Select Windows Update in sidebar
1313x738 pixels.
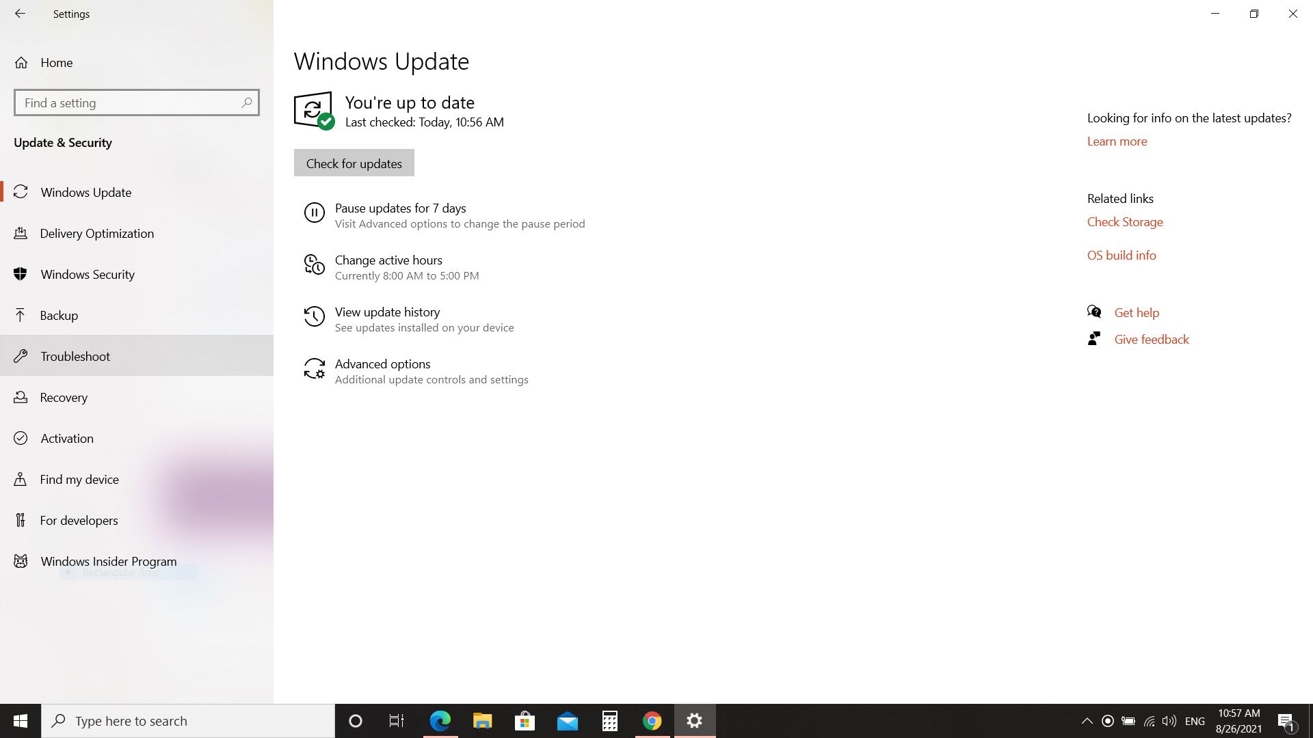click(137, 192)
